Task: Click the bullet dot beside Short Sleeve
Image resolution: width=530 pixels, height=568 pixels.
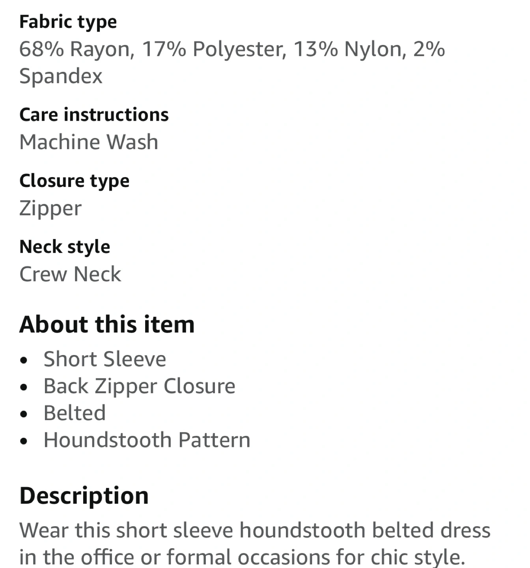Action: pos(24,360)
